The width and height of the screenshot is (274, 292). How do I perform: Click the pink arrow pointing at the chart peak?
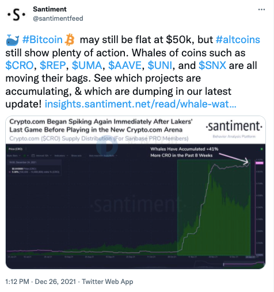(234, 159)
